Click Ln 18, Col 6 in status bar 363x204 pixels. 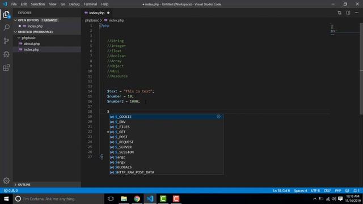tap(281, 190)
